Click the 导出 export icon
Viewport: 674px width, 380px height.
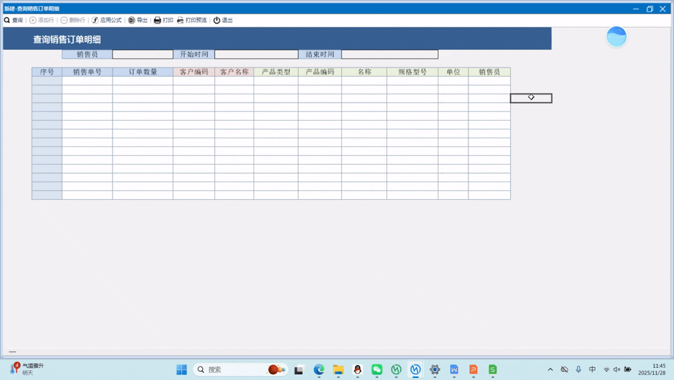[131, 20]
